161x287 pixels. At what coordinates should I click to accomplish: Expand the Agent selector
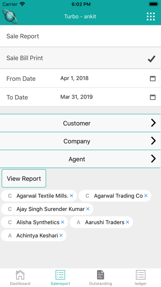click(x=80, y=159)
